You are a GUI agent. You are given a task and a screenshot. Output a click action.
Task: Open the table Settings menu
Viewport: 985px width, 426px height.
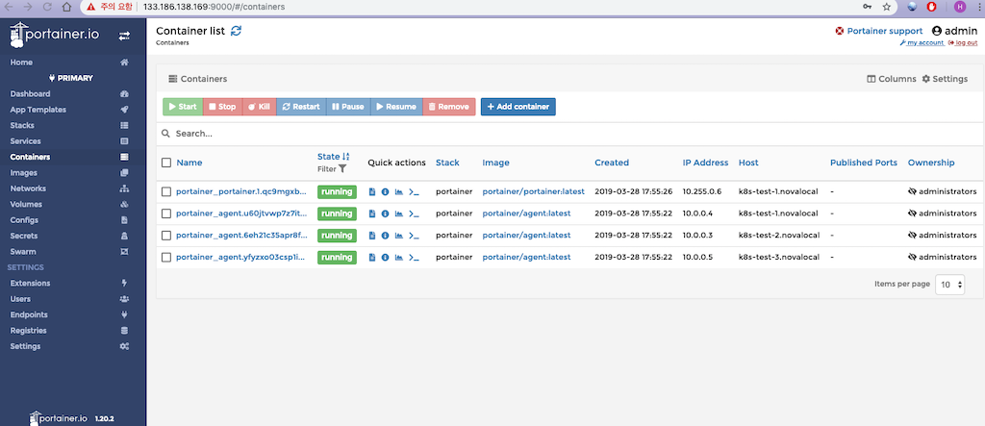point(945,79)
